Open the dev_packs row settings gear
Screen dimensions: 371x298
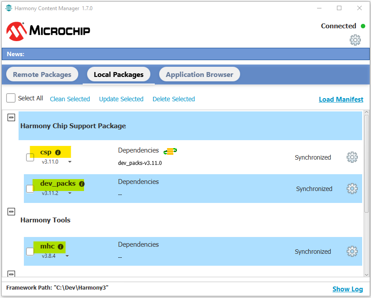(352, 189)
